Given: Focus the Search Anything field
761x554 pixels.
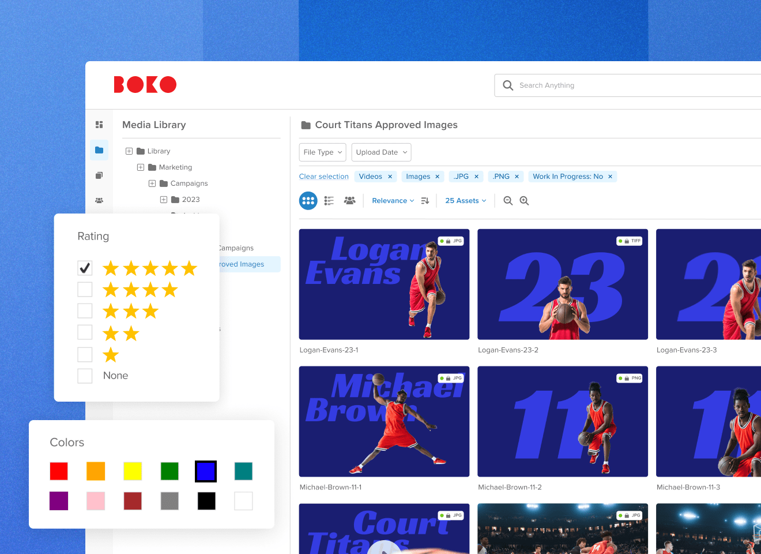Looking at the screenshot, I should point(628,85).
